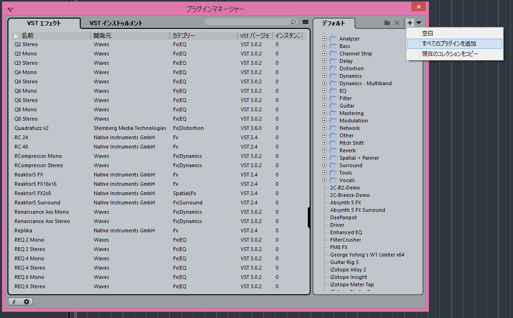The width and height of the screenshot is (513, 318).
Task: Select Quadrafuzz v2 in plugin list
Action: (32, 128)
